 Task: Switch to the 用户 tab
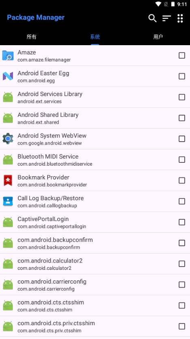point(158,37)
